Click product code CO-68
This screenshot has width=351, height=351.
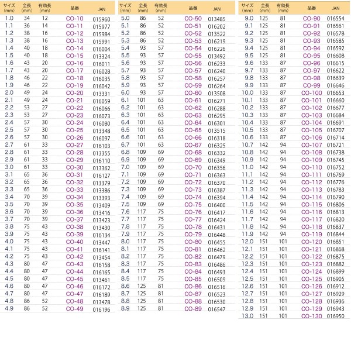click(x=193, y=153)
